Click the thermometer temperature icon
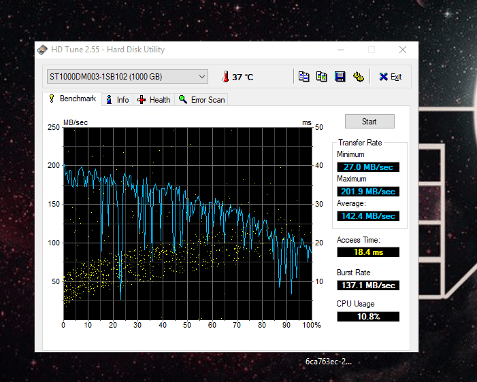The image size is (477, 382). coord(225,77)
